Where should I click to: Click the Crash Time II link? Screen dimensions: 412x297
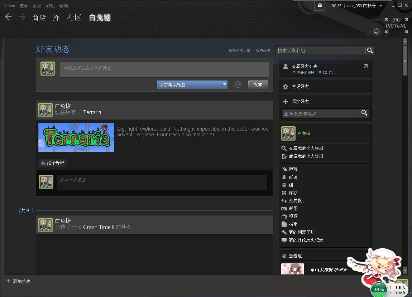pyautogui.click(x=99, y=227)
